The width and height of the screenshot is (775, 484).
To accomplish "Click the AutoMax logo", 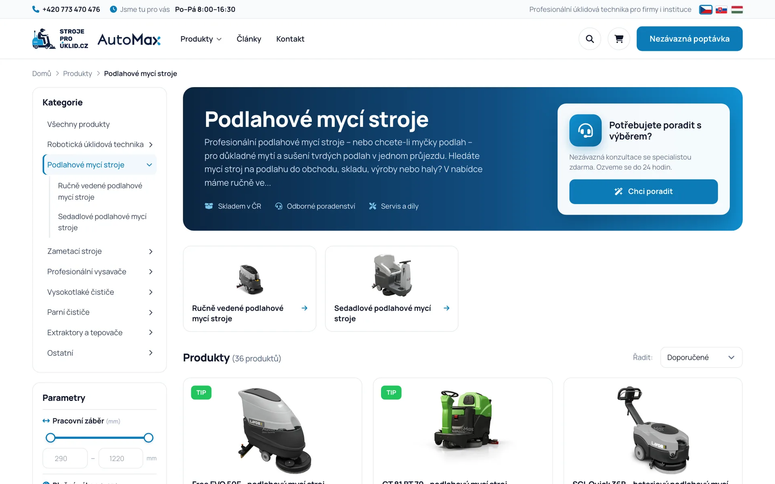I will [129, 39].
